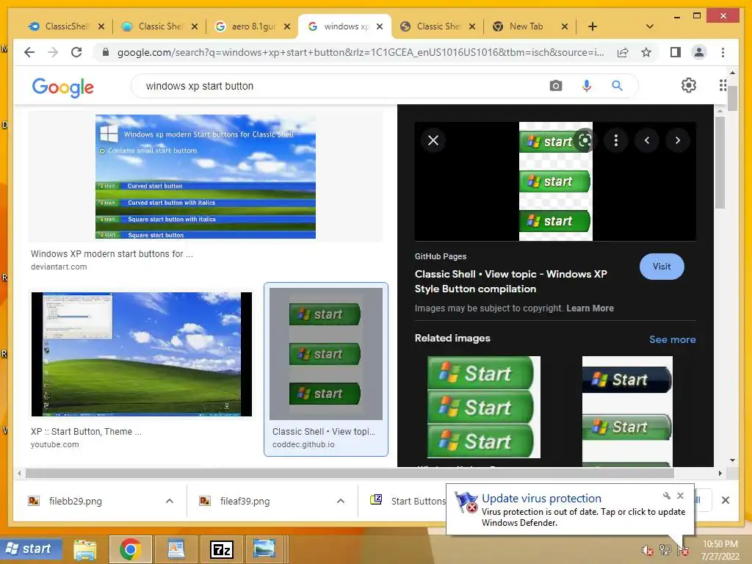Open the Chrome profile avatar

tap(699, 52)
